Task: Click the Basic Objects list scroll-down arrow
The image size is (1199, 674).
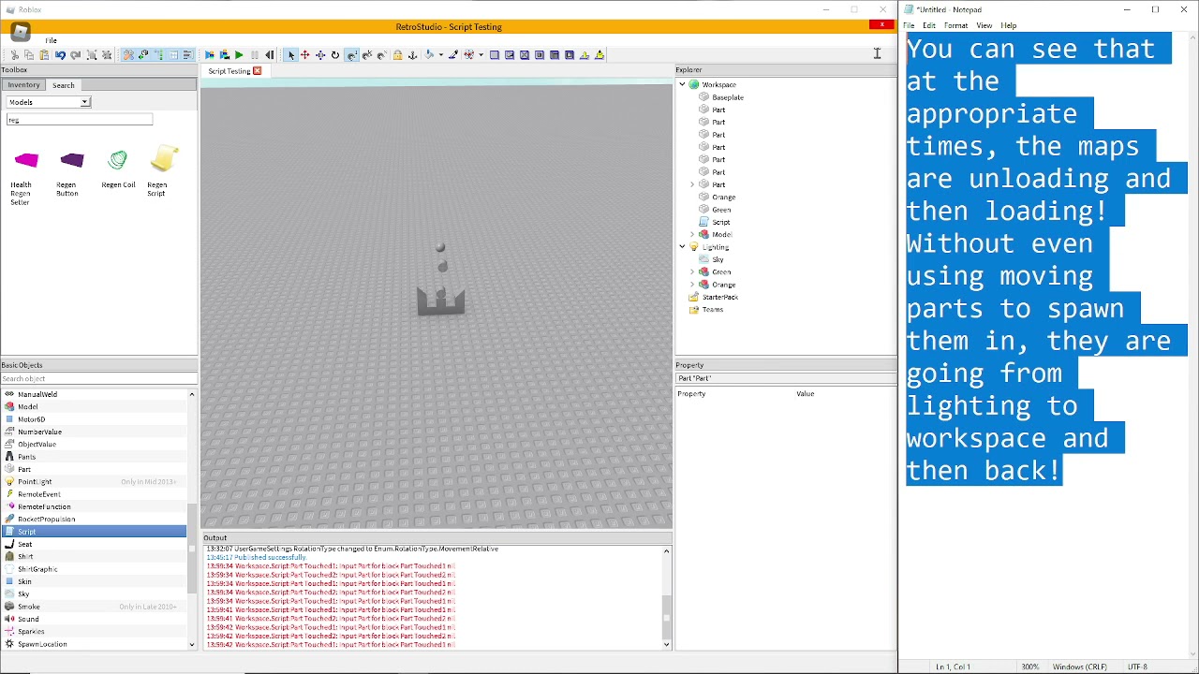Action: pyautogui.click(x=192, y=644)
